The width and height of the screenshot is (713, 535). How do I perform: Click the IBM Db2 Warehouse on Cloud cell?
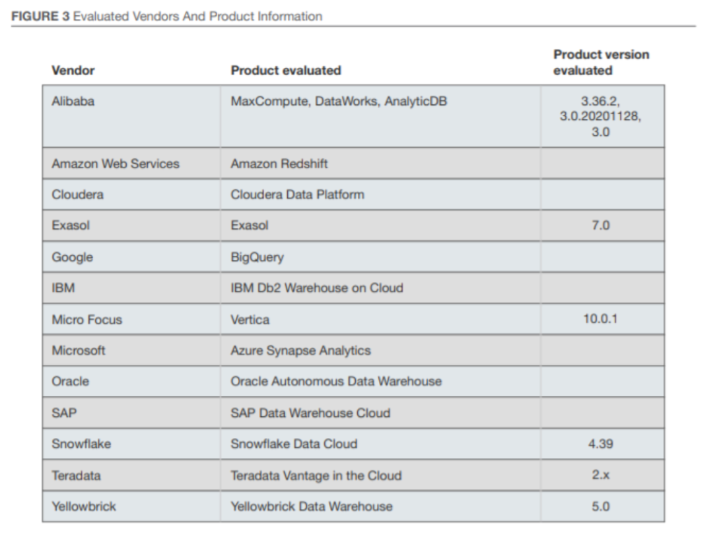317,288
